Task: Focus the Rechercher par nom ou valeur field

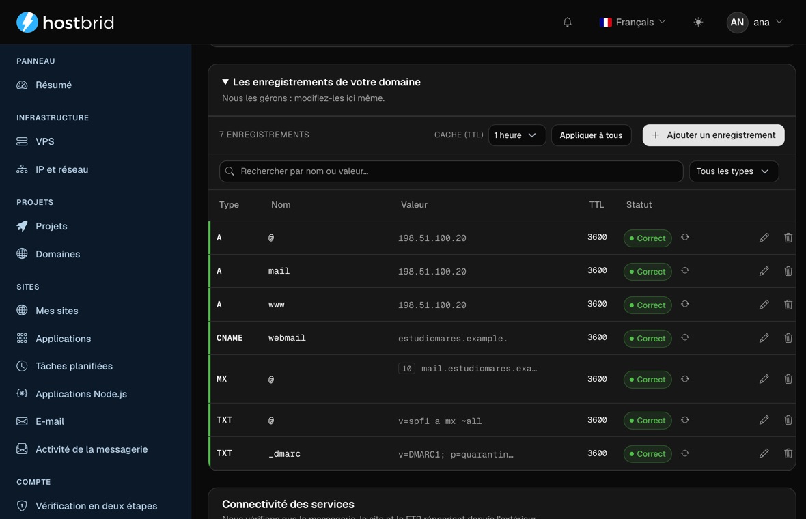Action: pos(451,171)
